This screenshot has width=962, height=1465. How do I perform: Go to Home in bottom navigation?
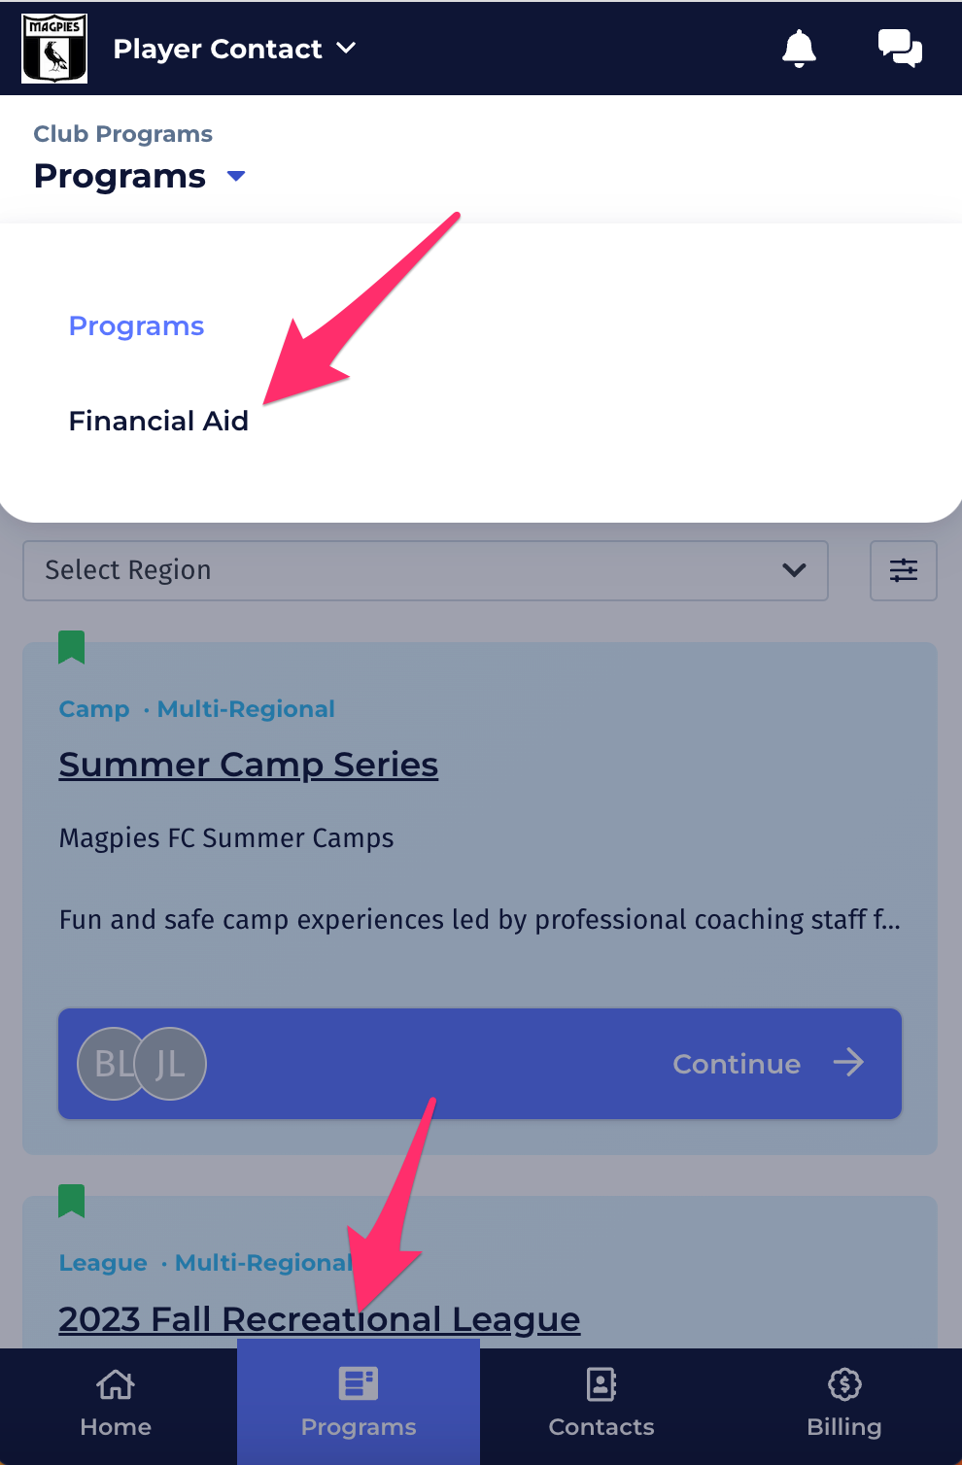coord(116,1405)
